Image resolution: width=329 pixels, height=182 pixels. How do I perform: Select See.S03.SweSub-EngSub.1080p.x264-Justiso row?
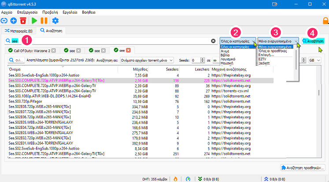click(140, 75)
